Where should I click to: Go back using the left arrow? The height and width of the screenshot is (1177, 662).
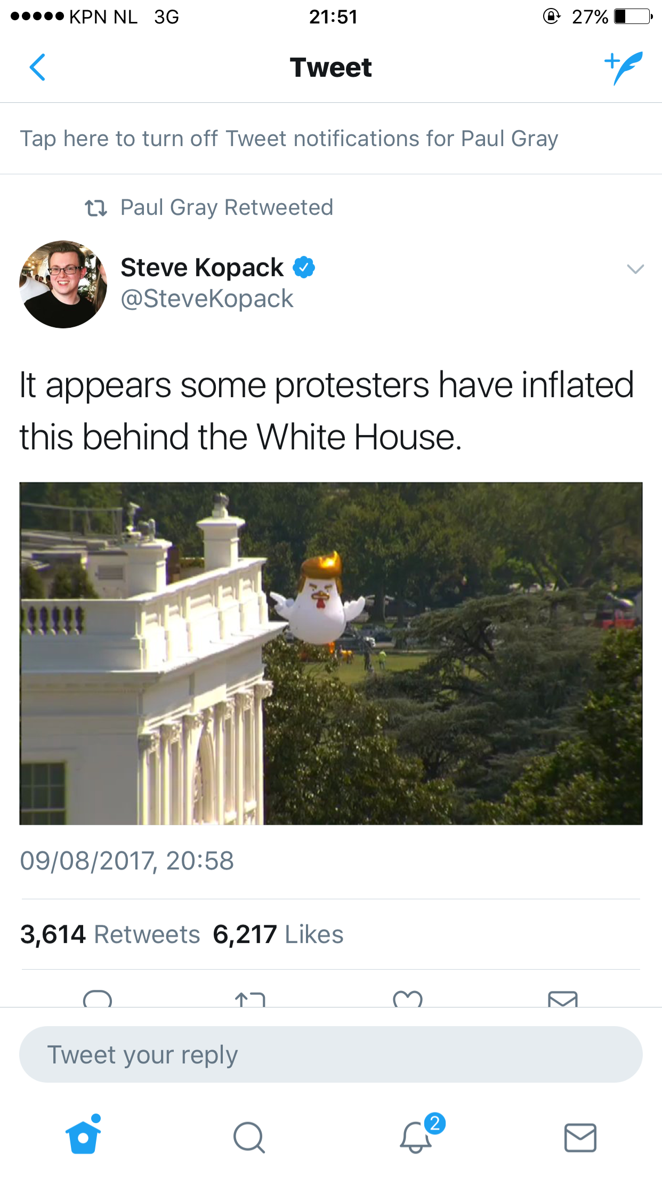37,67
